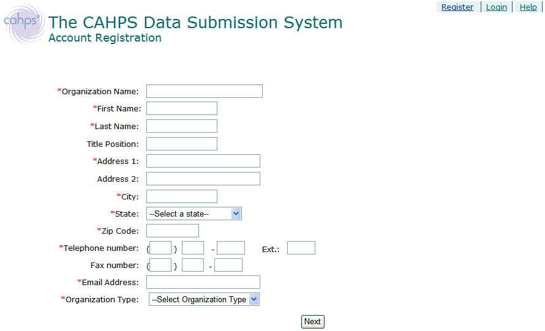Click the Address 1 input field
545x331 pixels.
coord(203,161)
